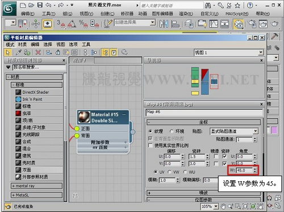Toggle 使用真实世界比例 checkbox

coord(151,146)
